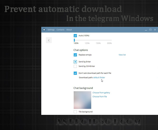Enable the Tile background checkbox
The image size is (158, 130).
click(x=75, y=112)
